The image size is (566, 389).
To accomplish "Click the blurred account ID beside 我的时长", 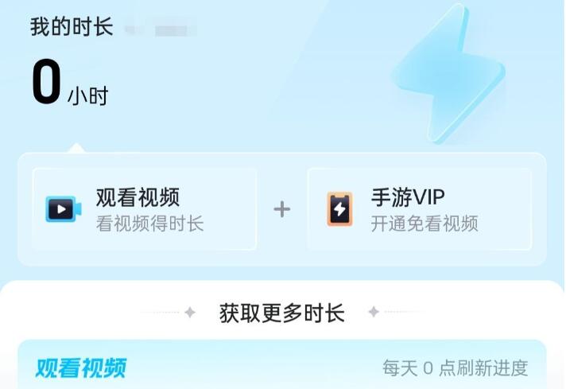I will click(x=161, y=30).
